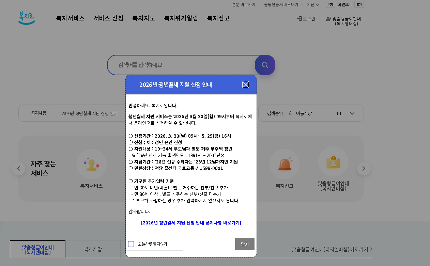Go to next 자주 찾는 서비스 slide
Screen dimensions: 430x266
pyautogui.click(x=364, y=169)
